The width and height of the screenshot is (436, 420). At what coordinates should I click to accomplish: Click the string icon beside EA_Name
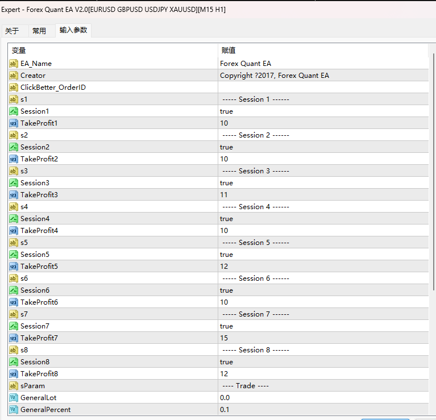click(x=13, y=64)
